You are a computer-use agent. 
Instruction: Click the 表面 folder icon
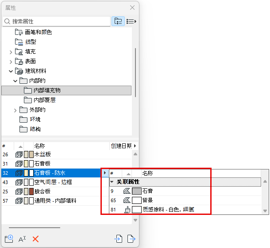coord(19,61)
